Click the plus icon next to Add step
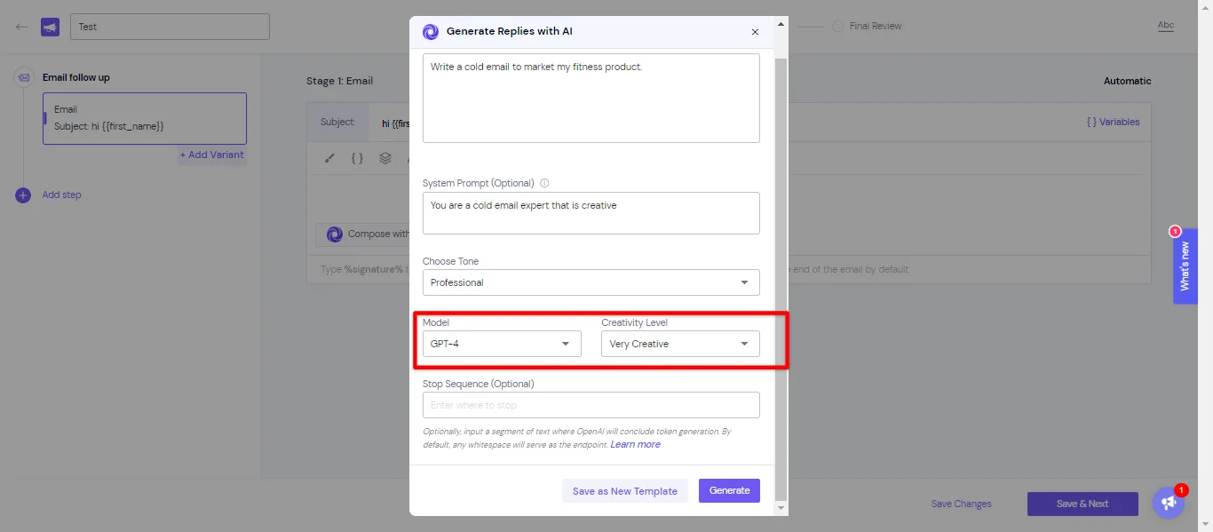 tap(22, 195)
